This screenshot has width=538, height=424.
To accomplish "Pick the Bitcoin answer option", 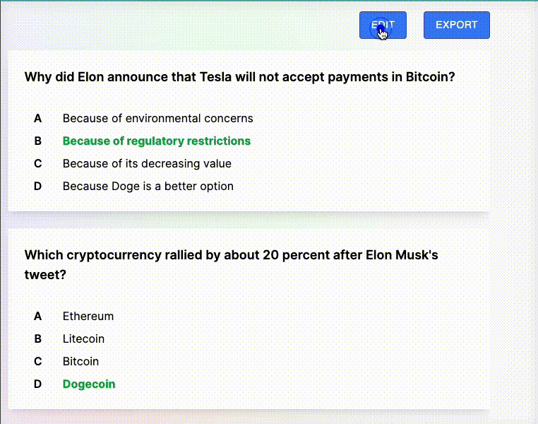I will 80,361.
